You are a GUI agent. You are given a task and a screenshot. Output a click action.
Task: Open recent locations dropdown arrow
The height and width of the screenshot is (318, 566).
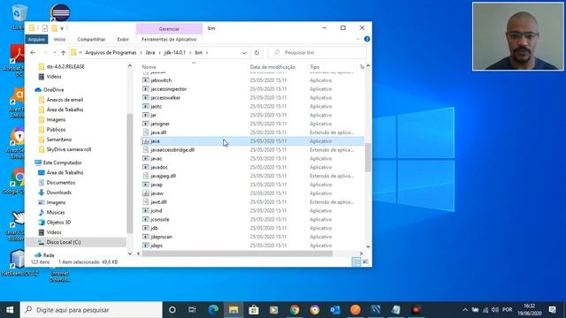coord(55,53)
